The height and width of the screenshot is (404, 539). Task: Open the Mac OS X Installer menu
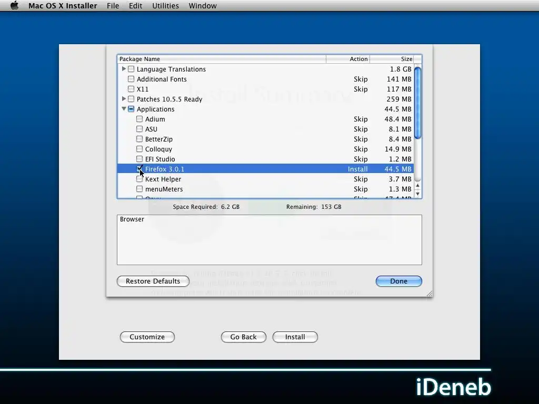(x=63, y=6)
